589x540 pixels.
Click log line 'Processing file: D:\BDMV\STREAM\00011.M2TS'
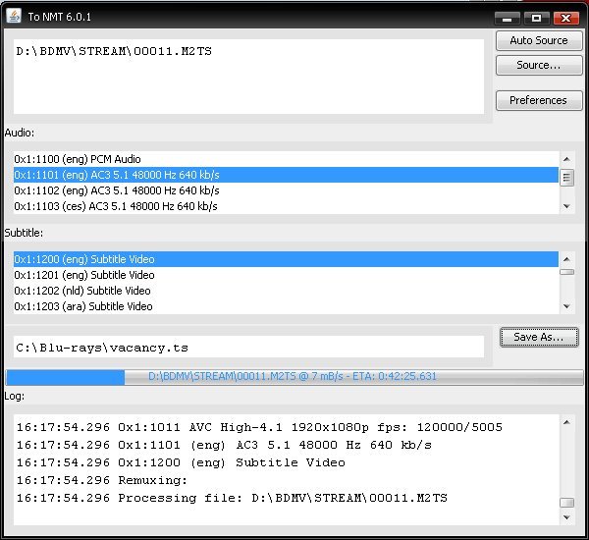pos(232,498)
